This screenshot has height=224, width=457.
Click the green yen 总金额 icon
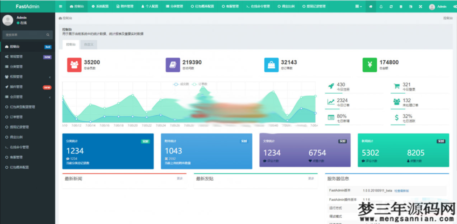click(370, 65)
